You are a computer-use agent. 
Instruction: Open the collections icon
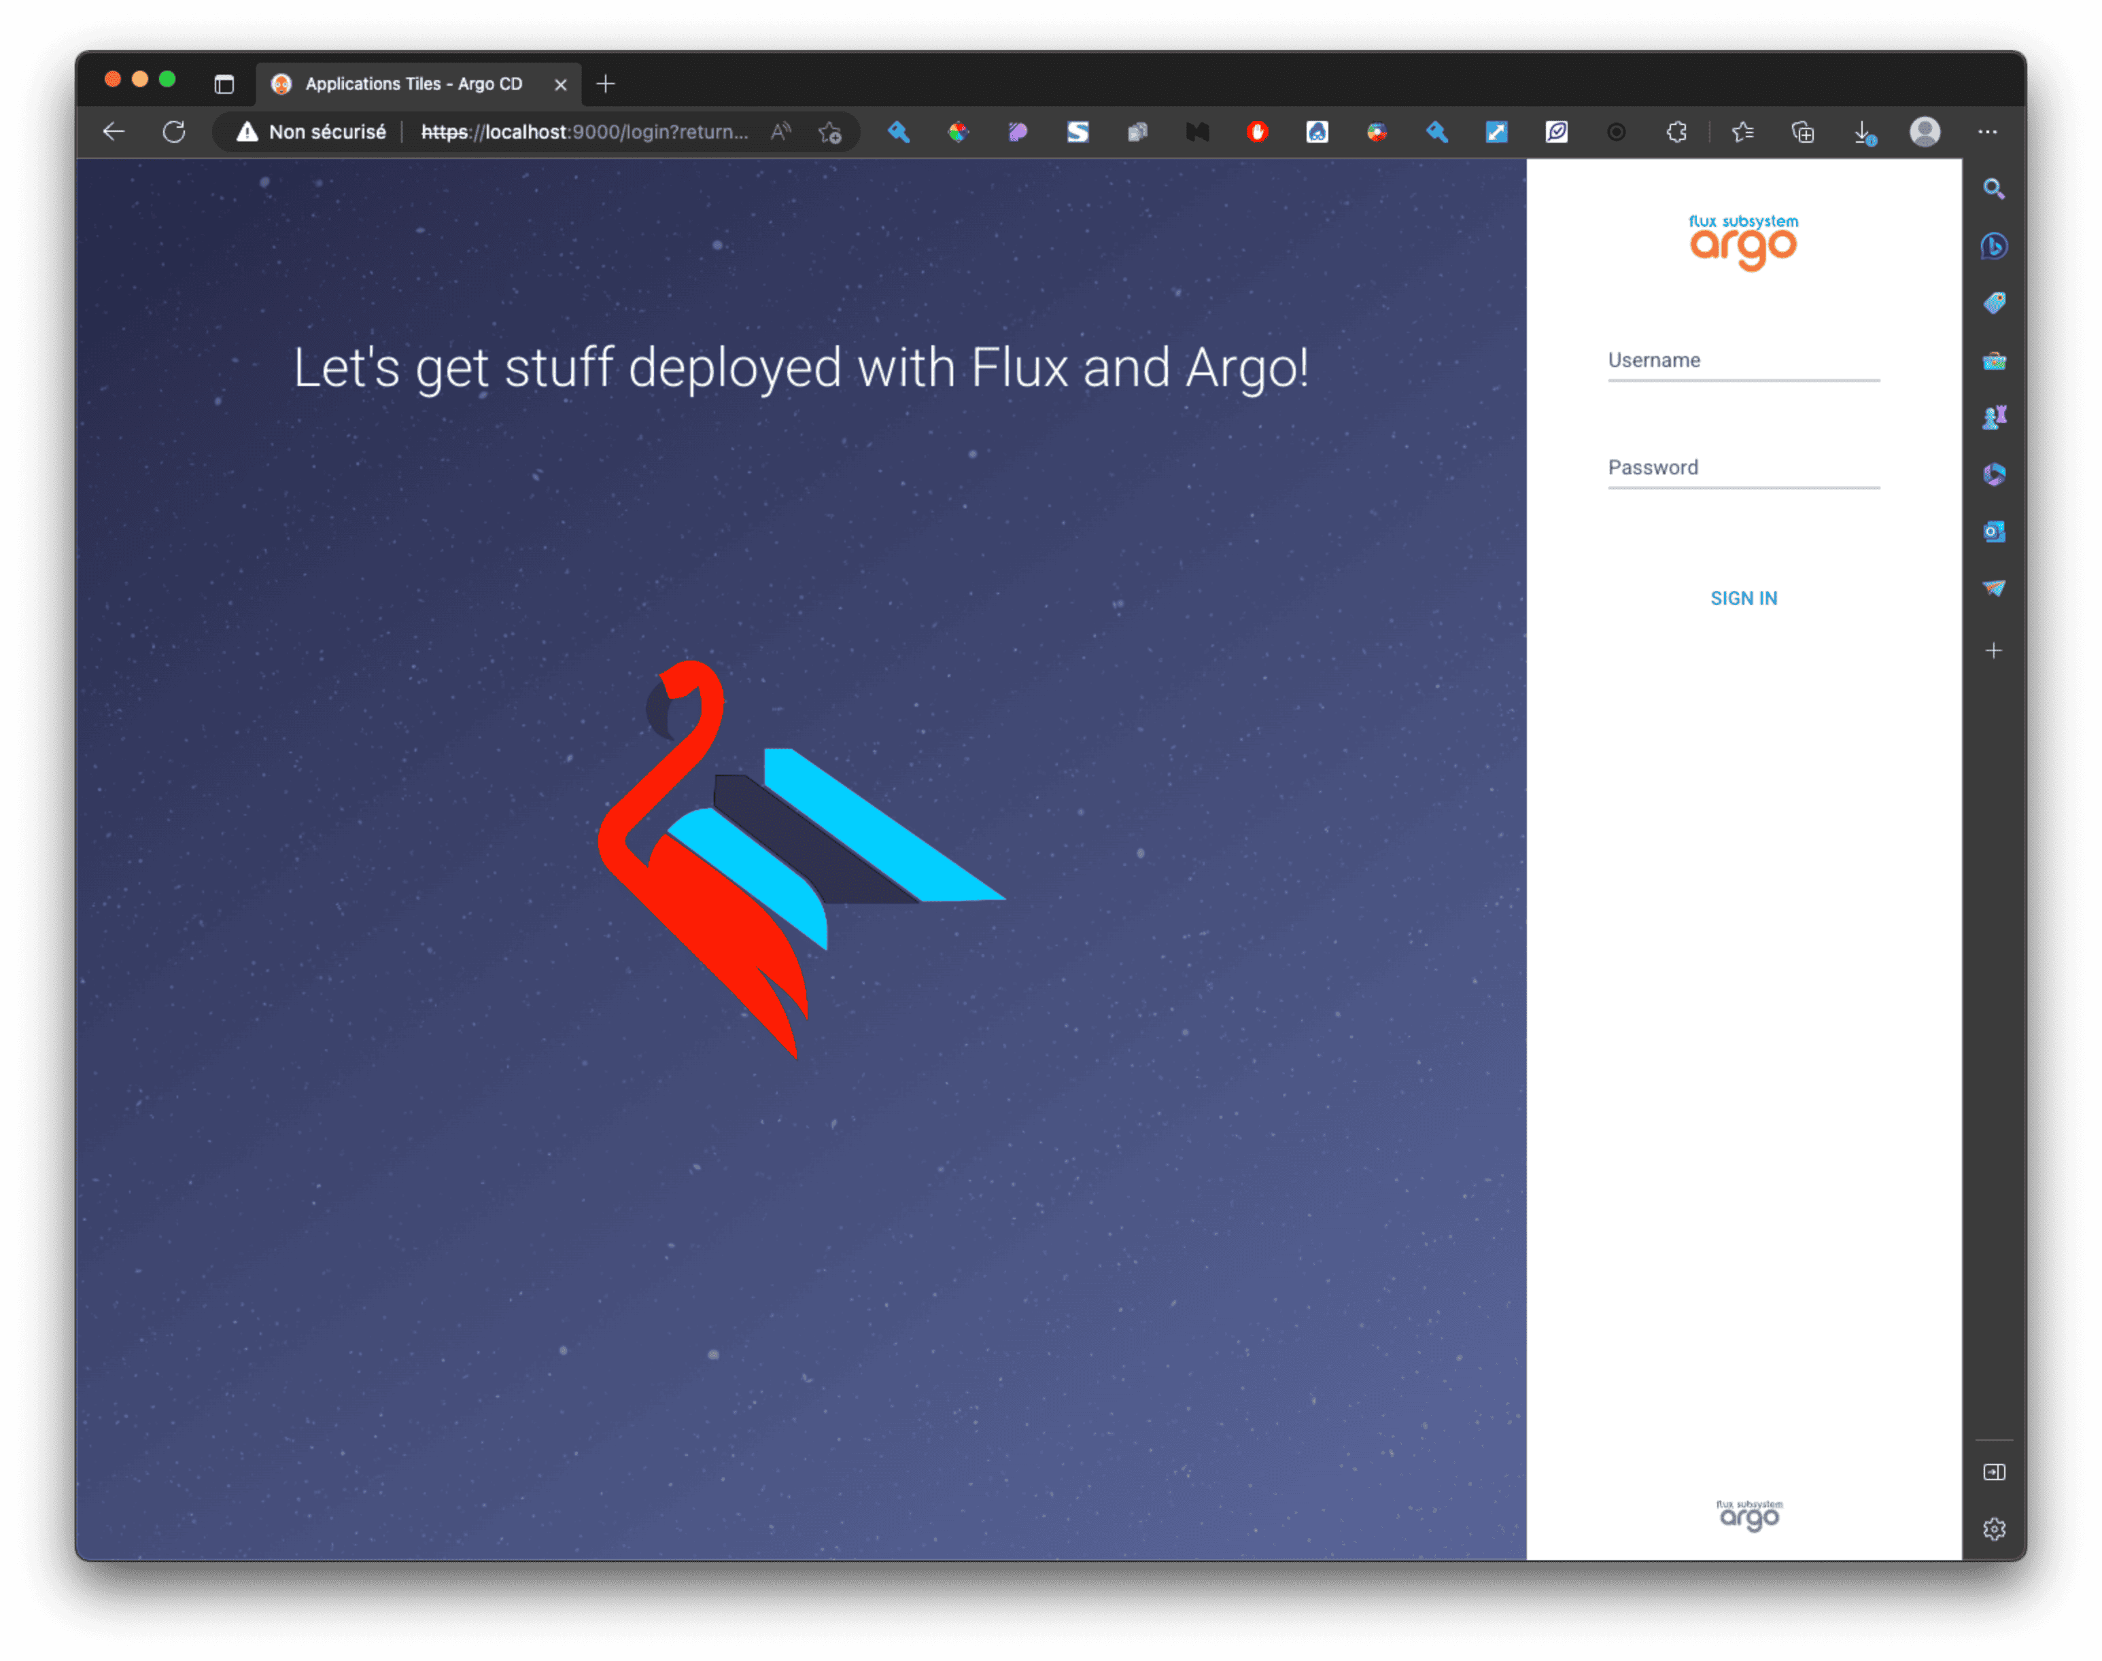point(1802,133)
